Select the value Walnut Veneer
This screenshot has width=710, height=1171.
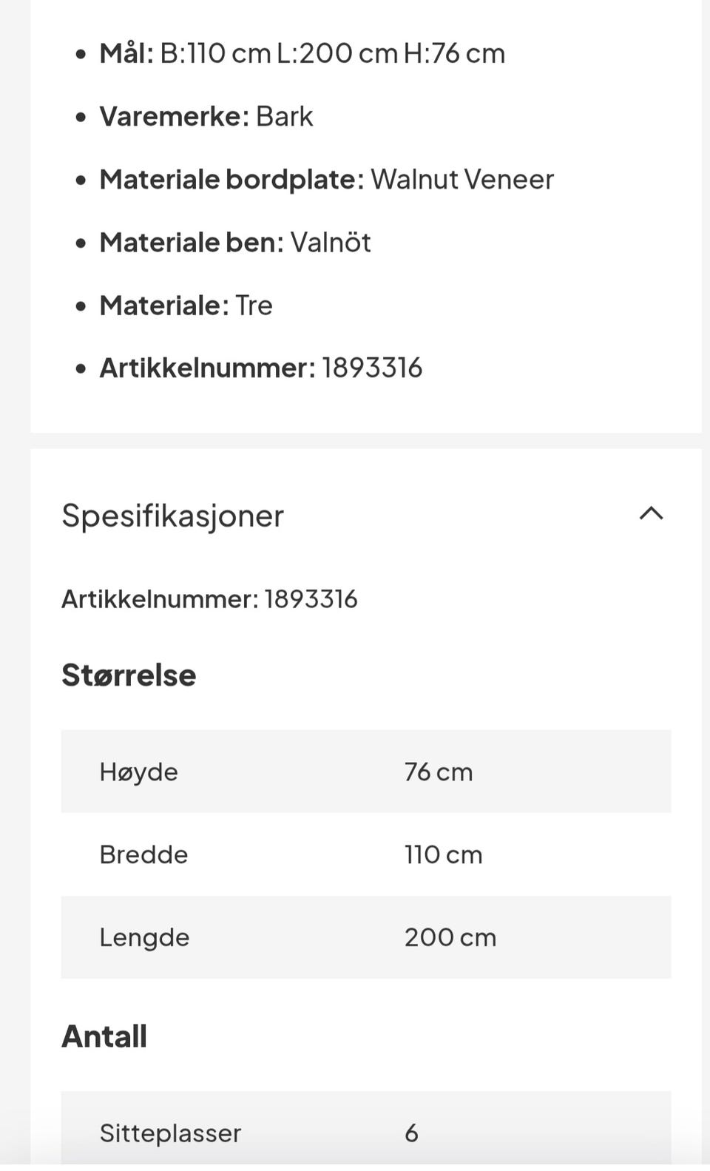463,180
